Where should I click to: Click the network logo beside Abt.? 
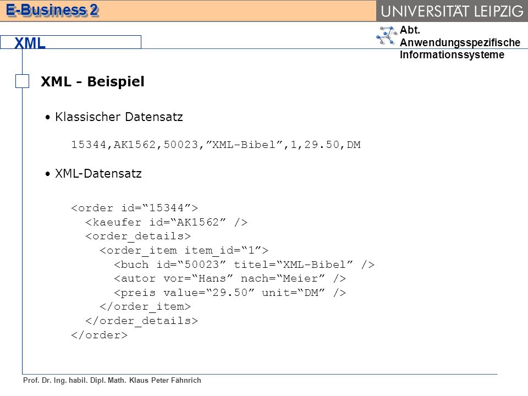[x=387, y=36]
